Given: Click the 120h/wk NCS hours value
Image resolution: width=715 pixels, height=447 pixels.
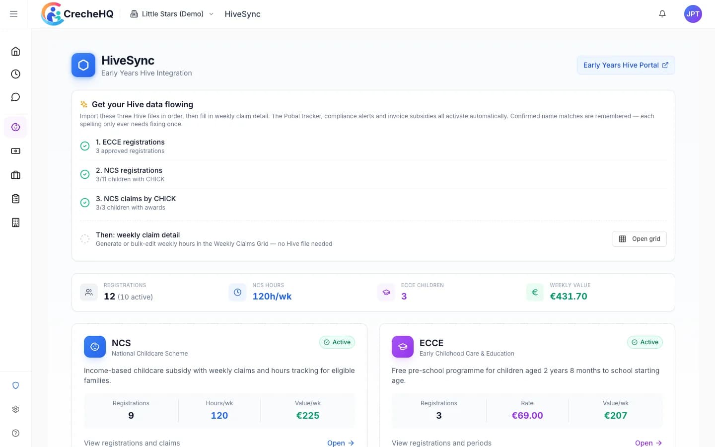Looking at the screenshot, I should pos(272,297).
